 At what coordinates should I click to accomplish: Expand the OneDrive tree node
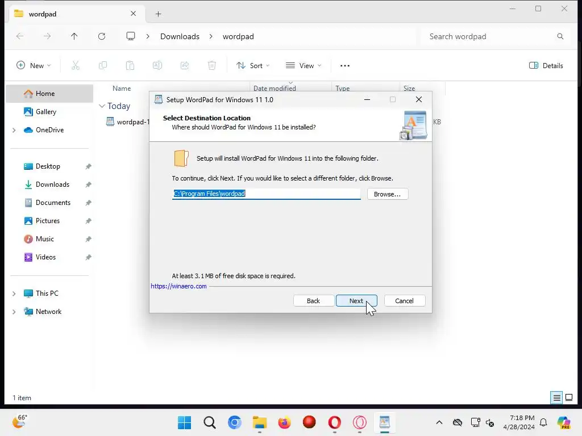(x=14, y=130)
